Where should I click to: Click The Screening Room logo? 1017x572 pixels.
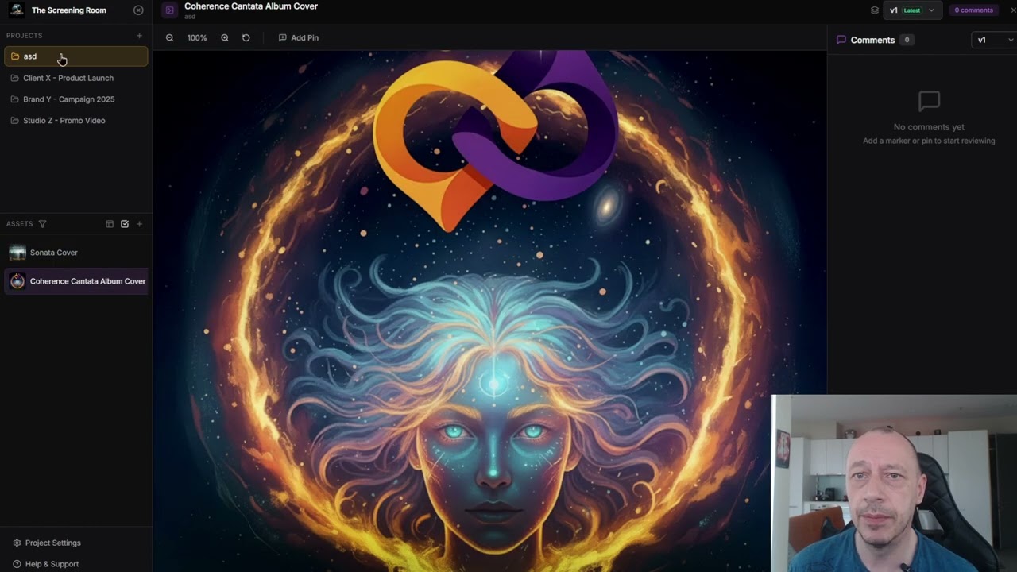click(x=17, y=10)
